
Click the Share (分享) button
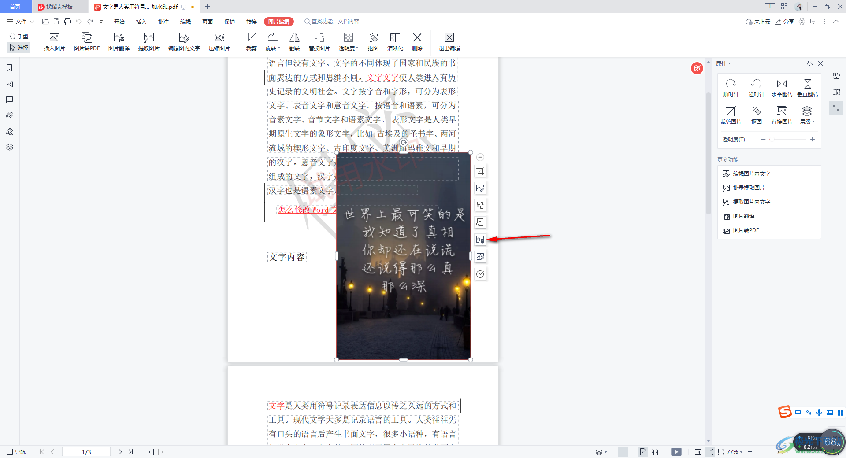click(784, 22)
